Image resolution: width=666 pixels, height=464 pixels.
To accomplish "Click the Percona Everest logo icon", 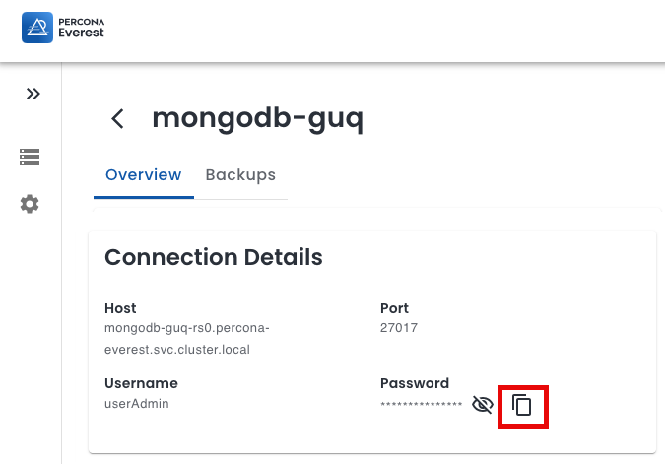I will 36,29.
